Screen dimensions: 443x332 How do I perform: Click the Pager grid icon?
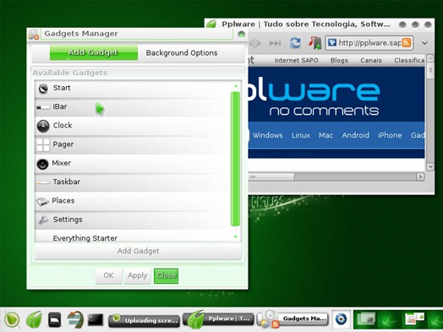43,144
